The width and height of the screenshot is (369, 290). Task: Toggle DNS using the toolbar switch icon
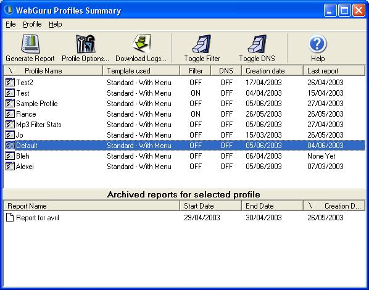[257, 44]
